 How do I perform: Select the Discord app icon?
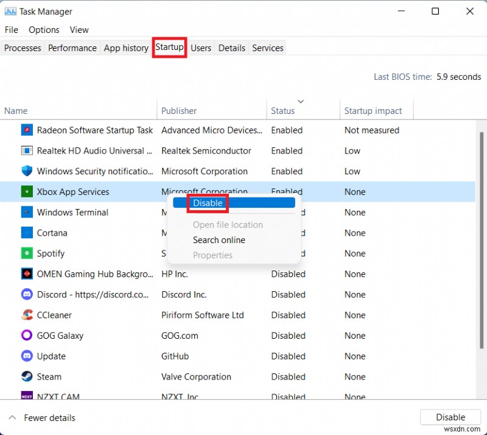coord(27,294)
